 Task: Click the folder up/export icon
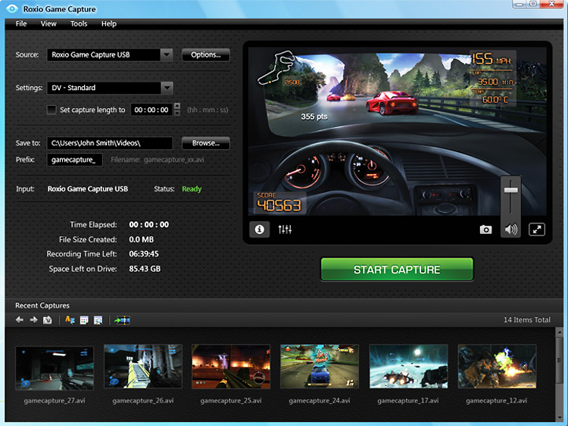click(48, 320)
